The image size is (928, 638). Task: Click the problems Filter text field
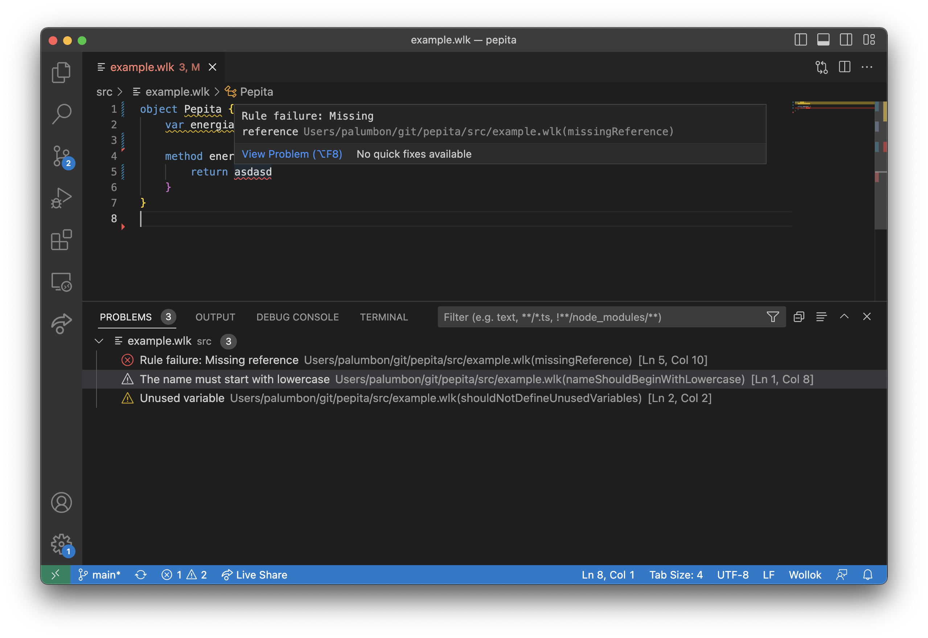point(600,317)
